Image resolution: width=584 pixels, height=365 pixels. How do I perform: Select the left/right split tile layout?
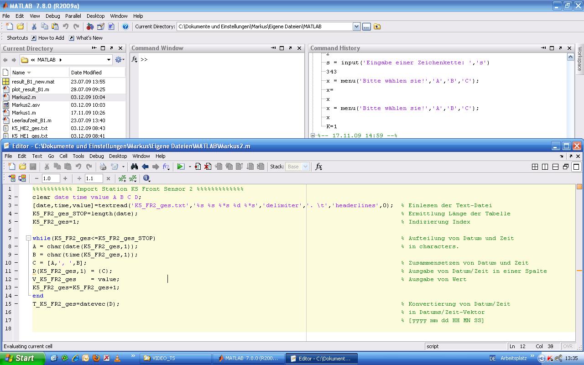(x=545, y=167)
